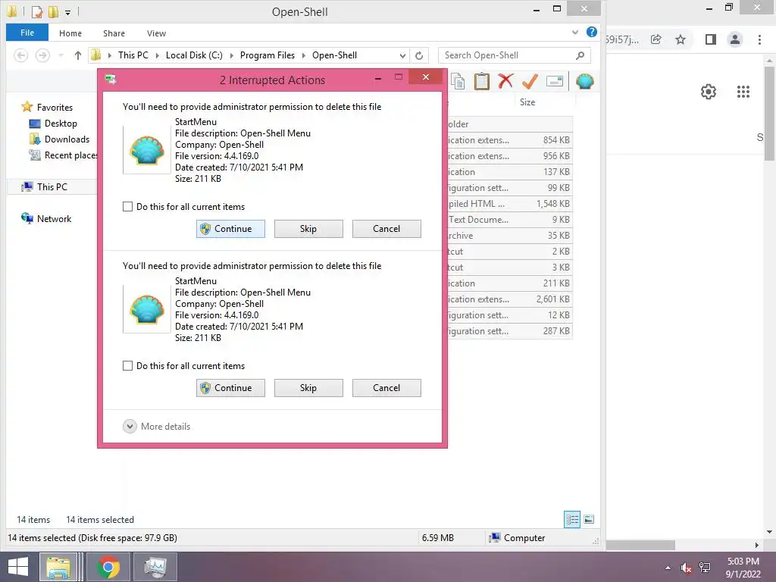
Task: Open Classic Explorer settings shell icon
Action: coord(584,81)
